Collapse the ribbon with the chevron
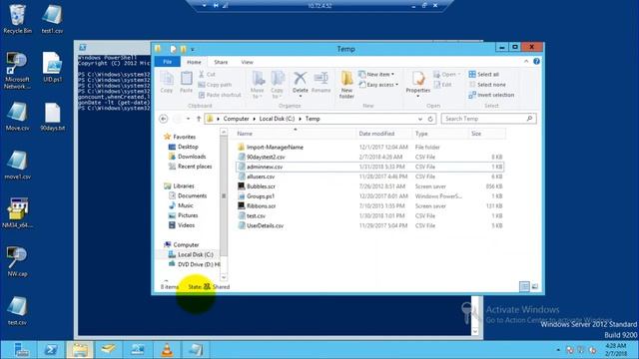 (526, 62)
